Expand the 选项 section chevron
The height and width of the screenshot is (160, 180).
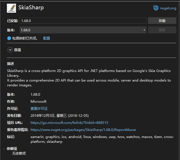10,50
